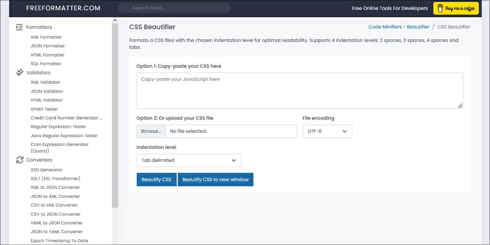This screenshot has width=490, height=245.
Task: Click the Formatters section heading
Action: (39, 27)
